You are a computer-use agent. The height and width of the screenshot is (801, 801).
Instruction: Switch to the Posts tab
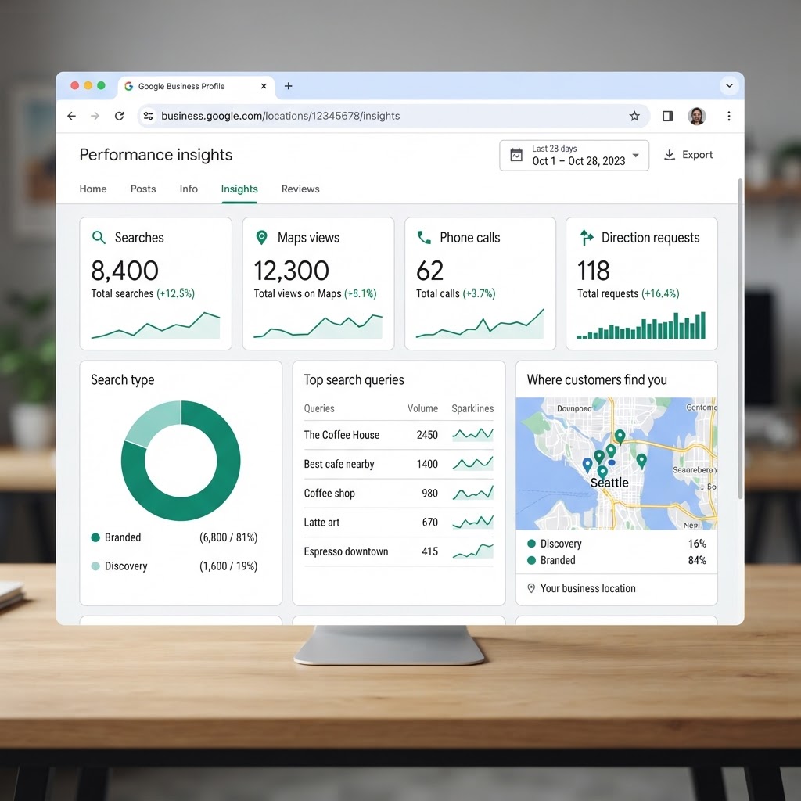(143, 189)
